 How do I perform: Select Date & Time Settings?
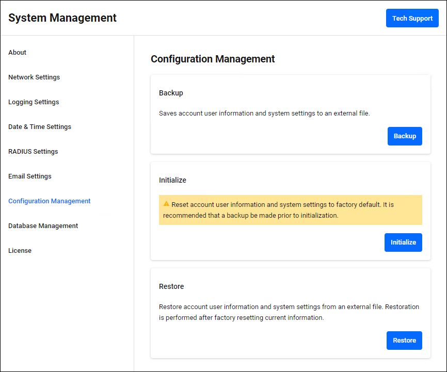[40, 127]
